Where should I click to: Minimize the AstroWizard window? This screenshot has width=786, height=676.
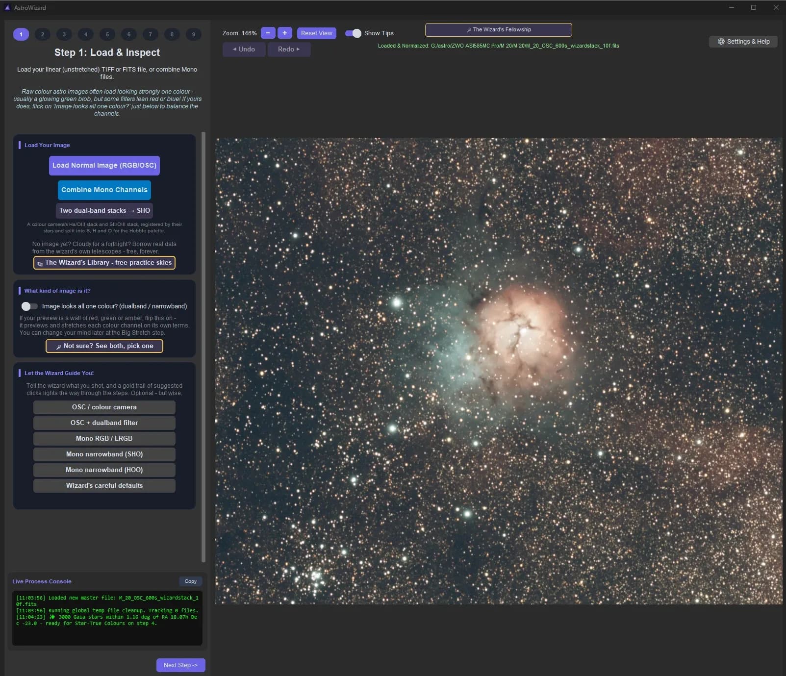732,7
